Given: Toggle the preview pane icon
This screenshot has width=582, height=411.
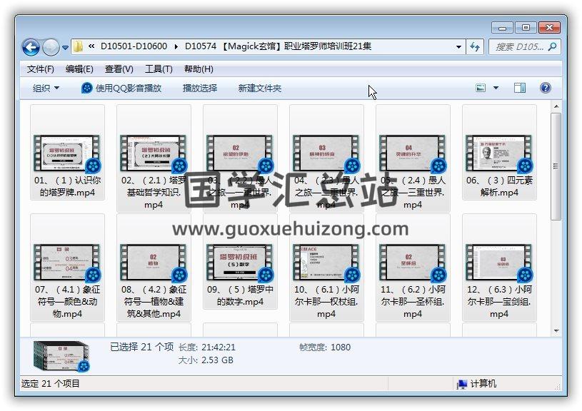Looking at the screenshot, I should coord(520,88).
